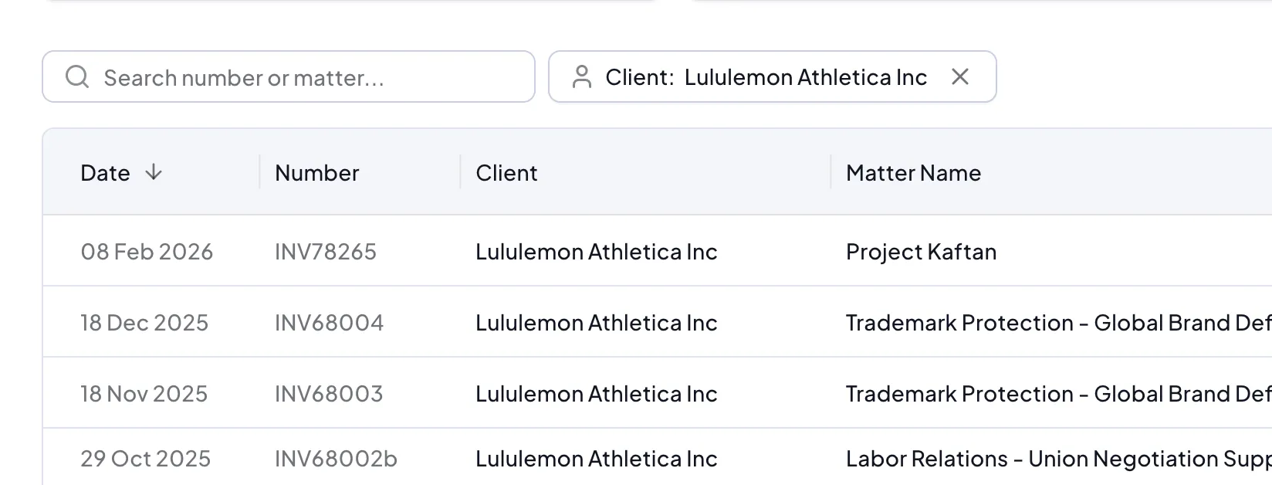Screen dimensions: 1272x485
Task: Click the search magnifier icon
Action: click(x=77, y=76)
